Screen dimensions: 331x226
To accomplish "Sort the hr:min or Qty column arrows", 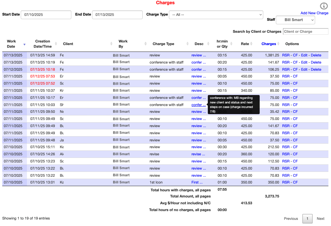I will click(x=231, y=44).
